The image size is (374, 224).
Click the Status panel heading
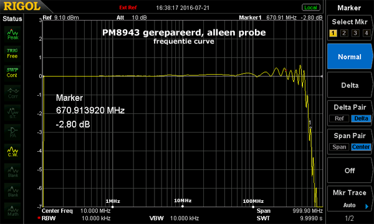click(x=12, y=19)
